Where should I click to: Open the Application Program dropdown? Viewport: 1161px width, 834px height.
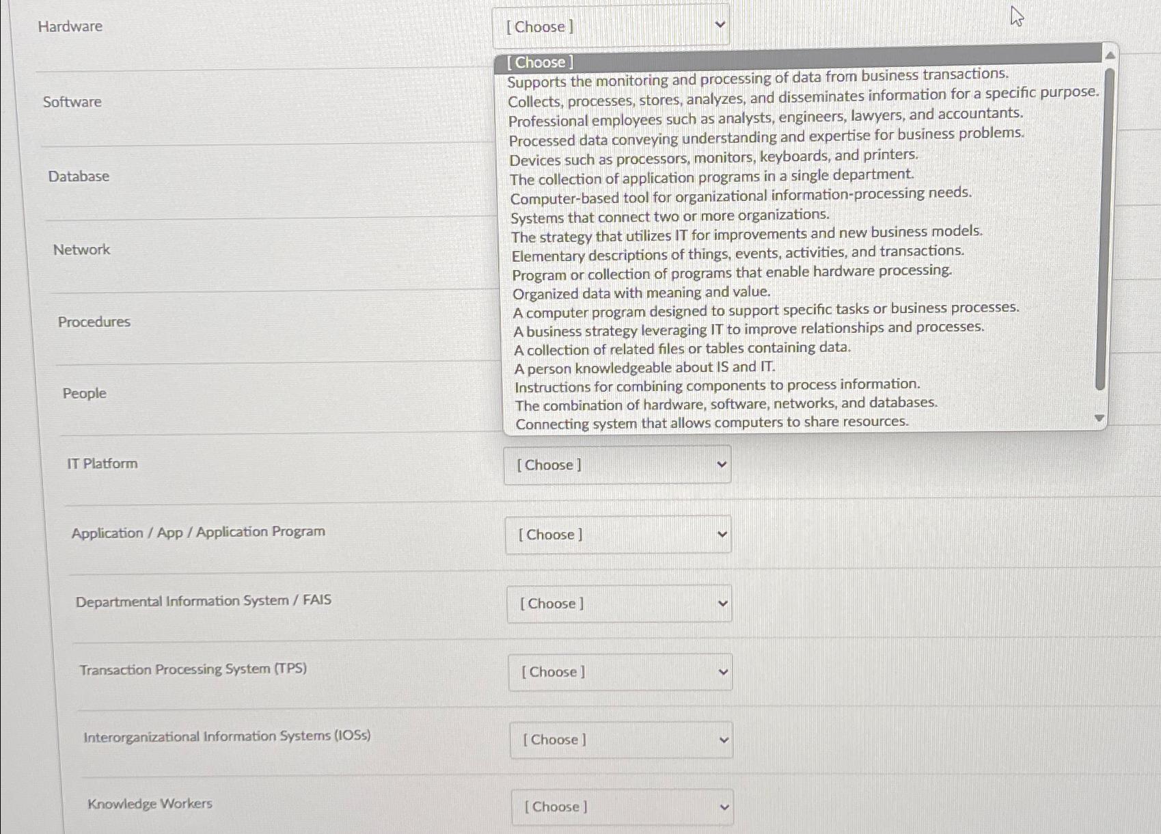coord(618,534)
